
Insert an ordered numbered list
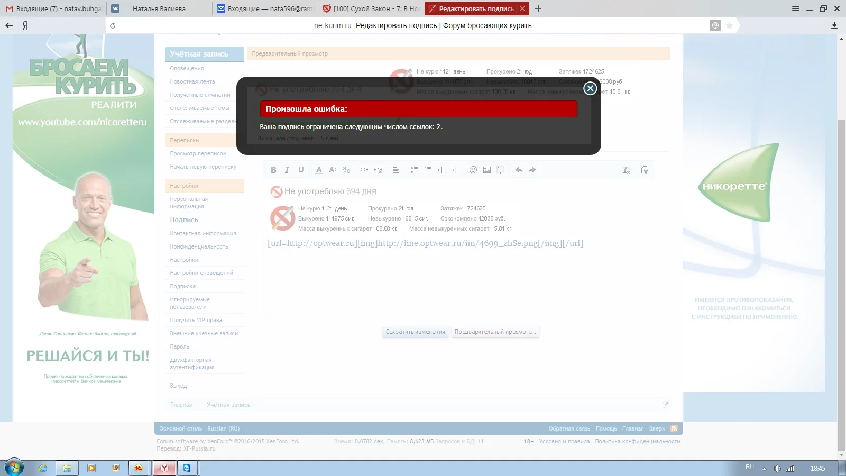(428, 170)
